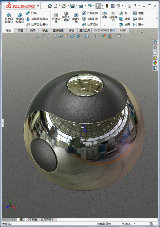This screenshot has height=227, width=160.
Task: Click the Home icon in title bar
Action: point(50,6)
